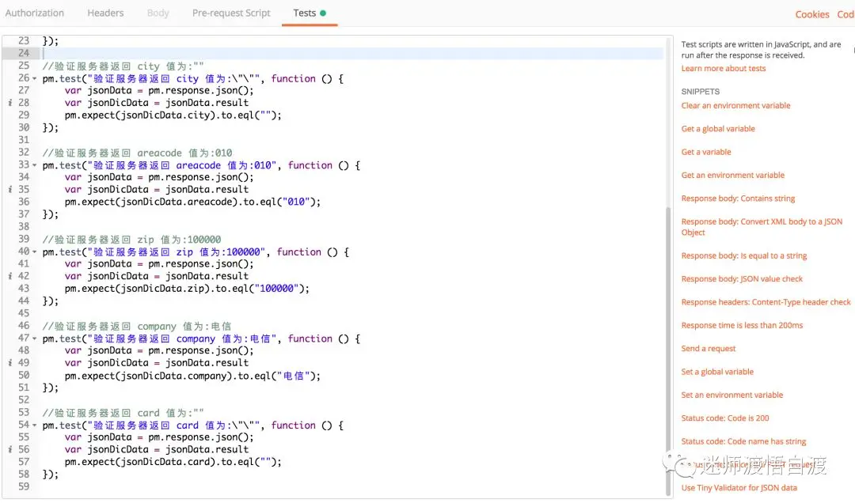The image size is (855, 503).
Task: Click the info marker on line 49
Action: tap(9, 363)
